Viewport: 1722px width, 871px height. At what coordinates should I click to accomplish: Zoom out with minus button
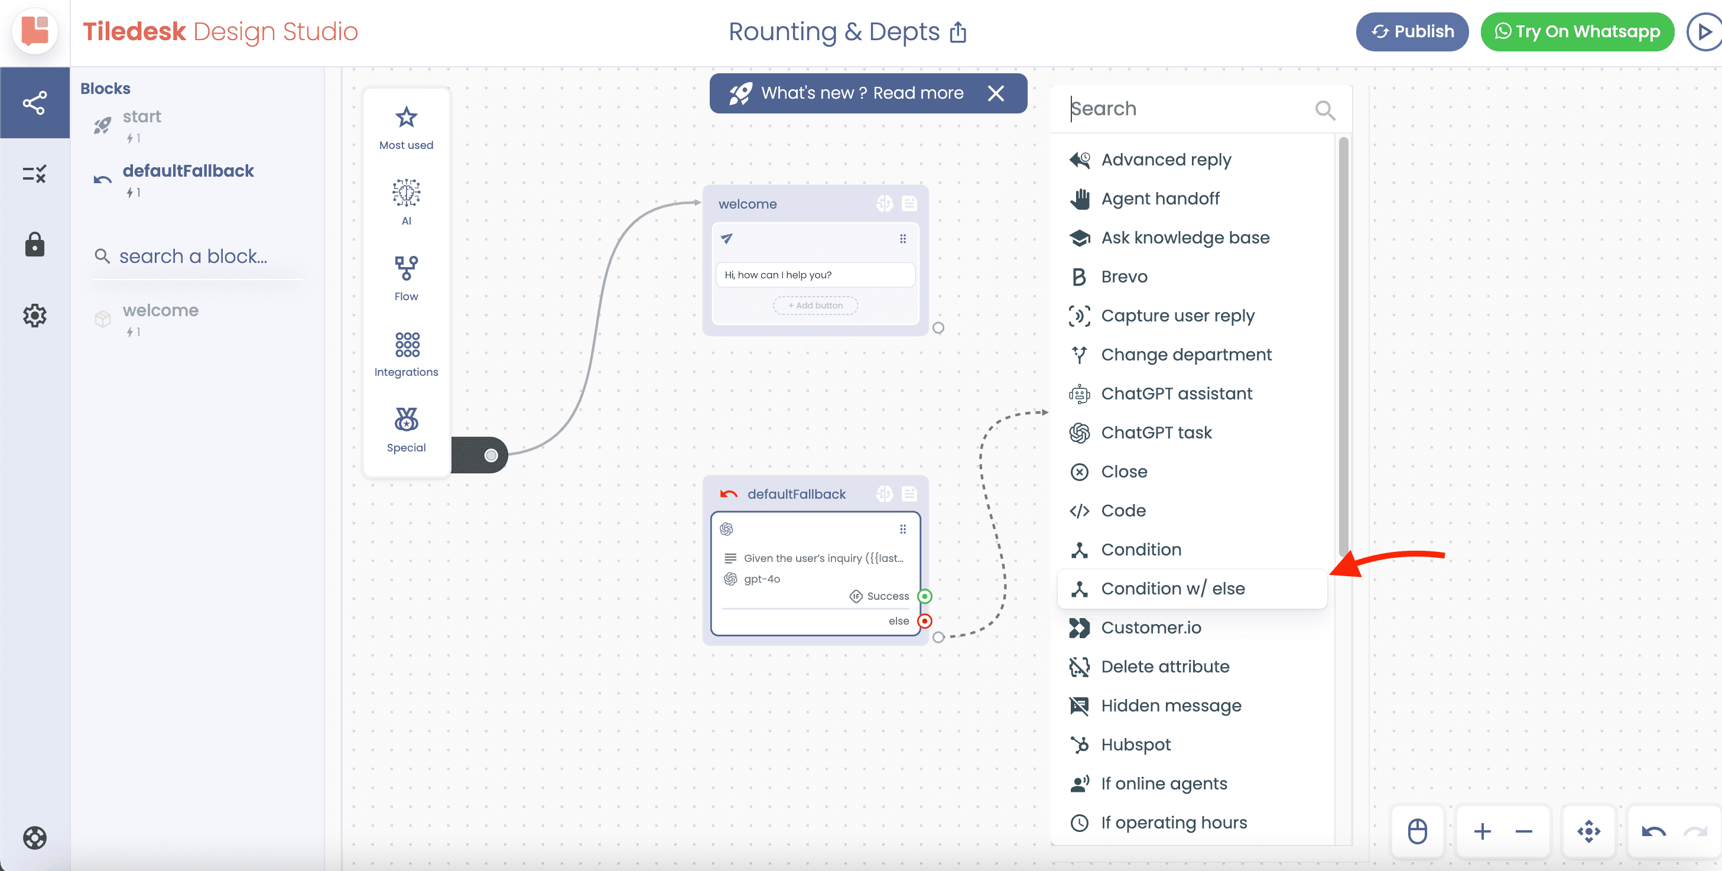point(1523,831)
